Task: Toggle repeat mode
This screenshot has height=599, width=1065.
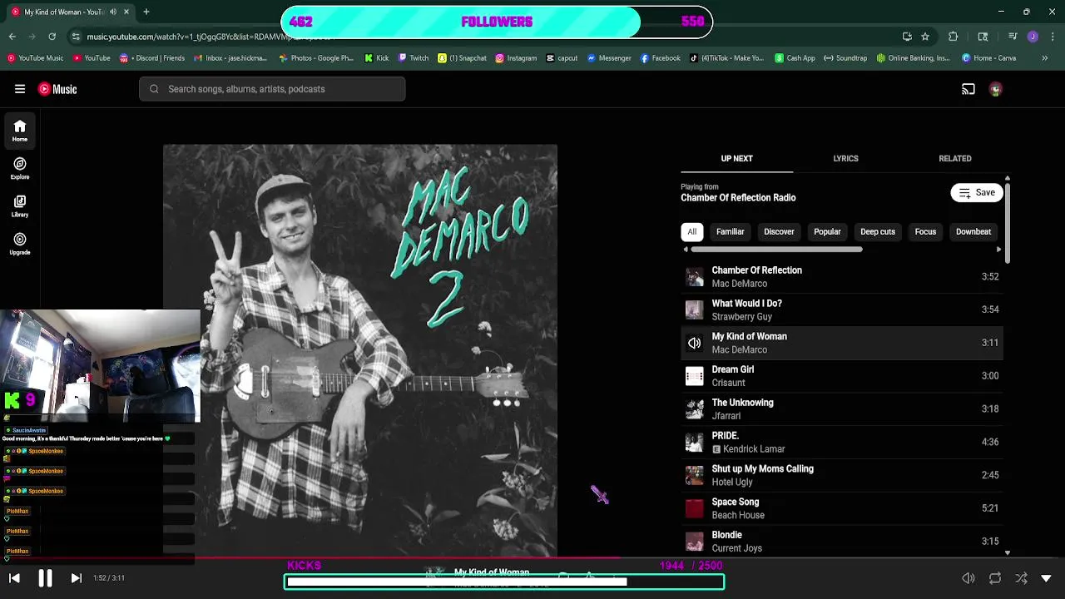Action: pyautogui.click(x=995, y=578)
